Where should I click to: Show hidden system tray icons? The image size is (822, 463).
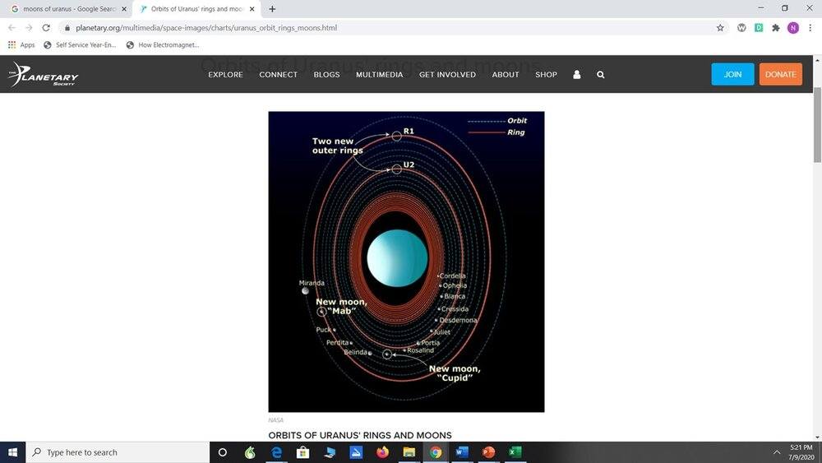[776, 452]
